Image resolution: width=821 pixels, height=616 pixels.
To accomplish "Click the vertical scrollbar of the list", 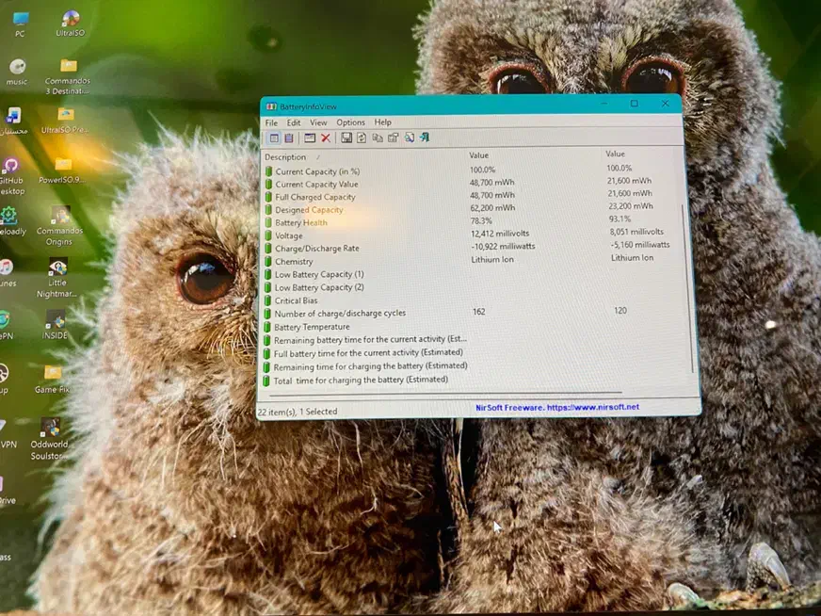I will (695, 283).
